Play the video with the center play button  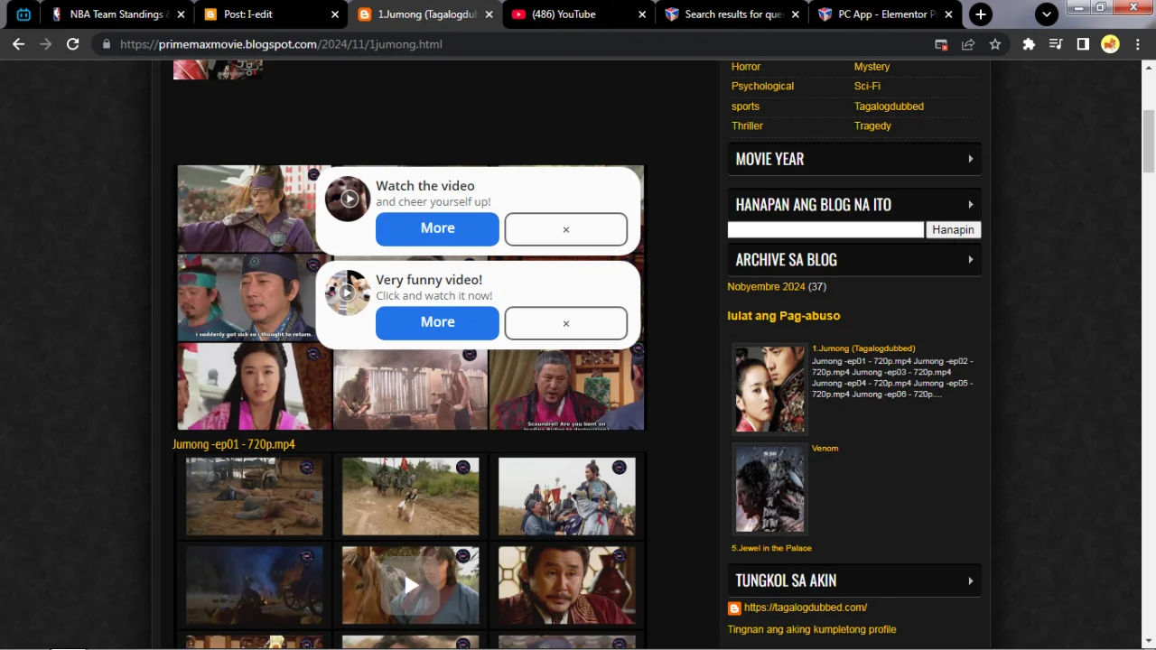[410, 586]
